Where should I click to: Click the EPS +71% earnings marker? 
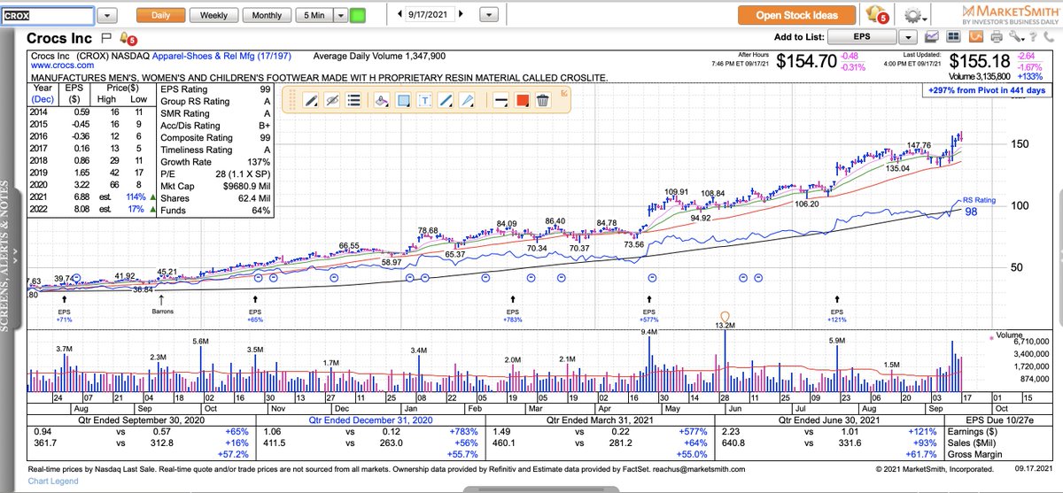pos(64,310)
